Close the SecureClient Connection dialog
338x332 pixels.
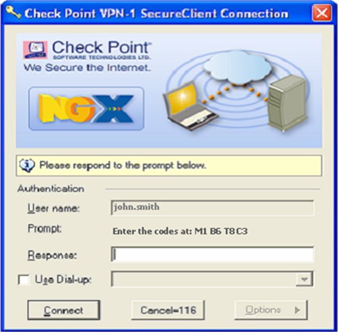(322, 14)
